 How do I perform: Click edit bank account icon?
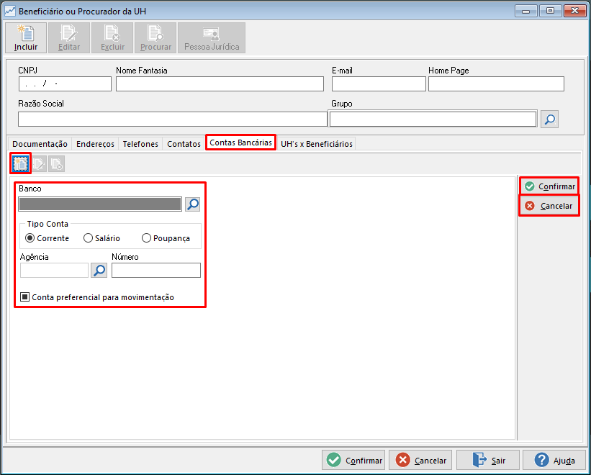pos(39,164)
